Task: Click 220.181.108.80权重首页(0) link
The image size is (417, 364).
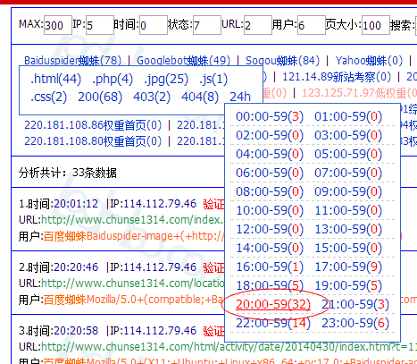Action: pyautogui.click(x=93, y=141)
